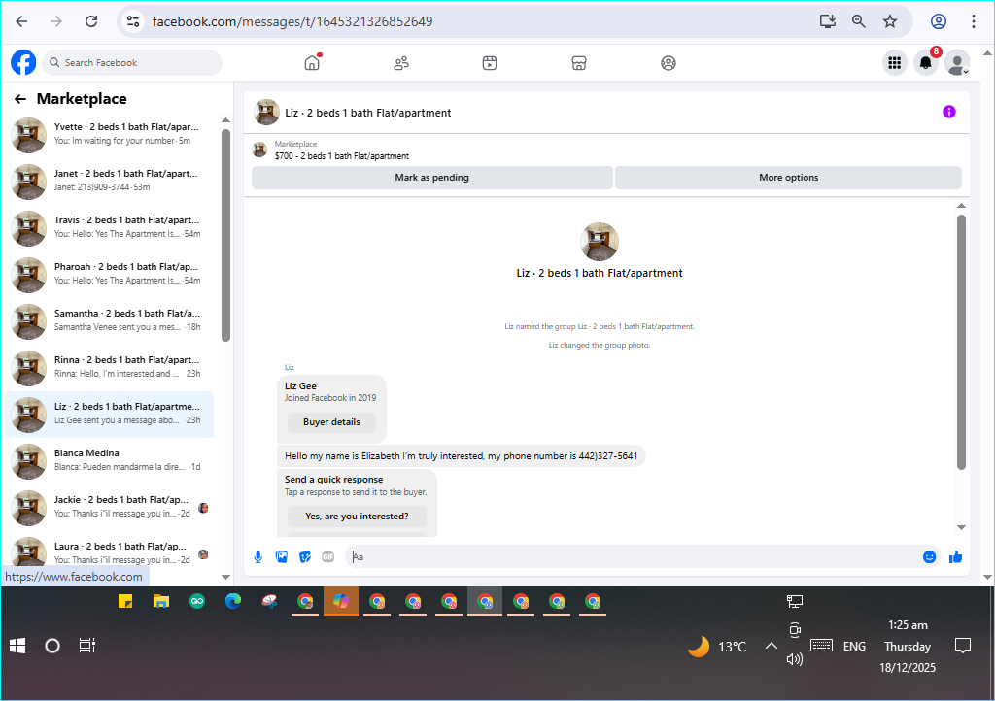Click the Mark as pending button
This screenshot has height=701, width=995.
click(x=432, y=178)
